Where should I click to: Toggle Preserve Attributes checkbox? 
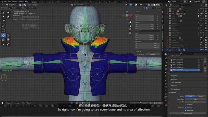(x=186, y=110)
